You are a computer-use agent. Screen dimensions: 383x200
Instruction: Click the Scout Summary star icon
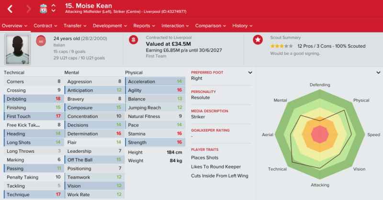258,40
